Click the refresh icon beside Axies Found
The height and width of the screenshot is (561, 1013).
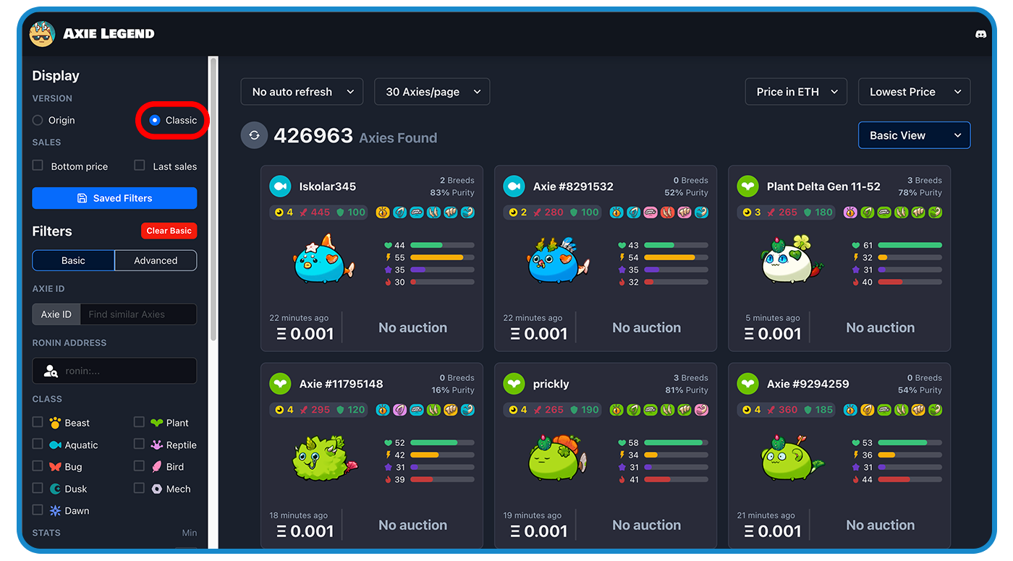tap(254, 135)
